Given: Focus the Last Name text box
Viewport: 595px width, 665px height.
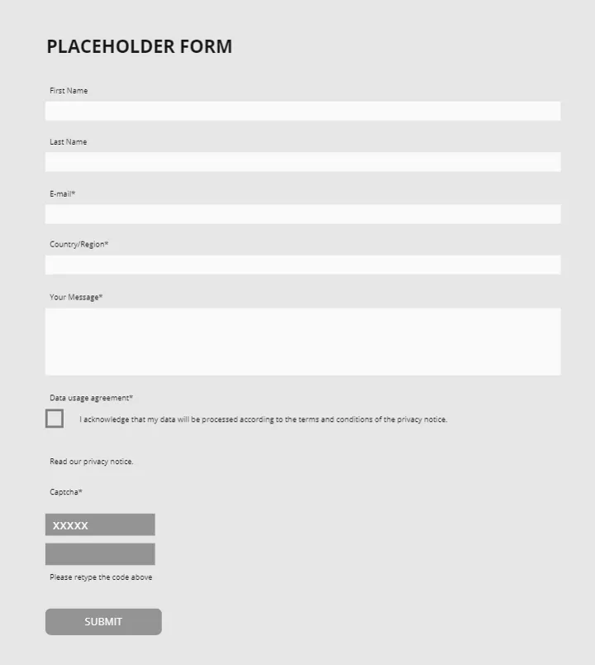Looking at the screenshot, I should click(302, 162).
